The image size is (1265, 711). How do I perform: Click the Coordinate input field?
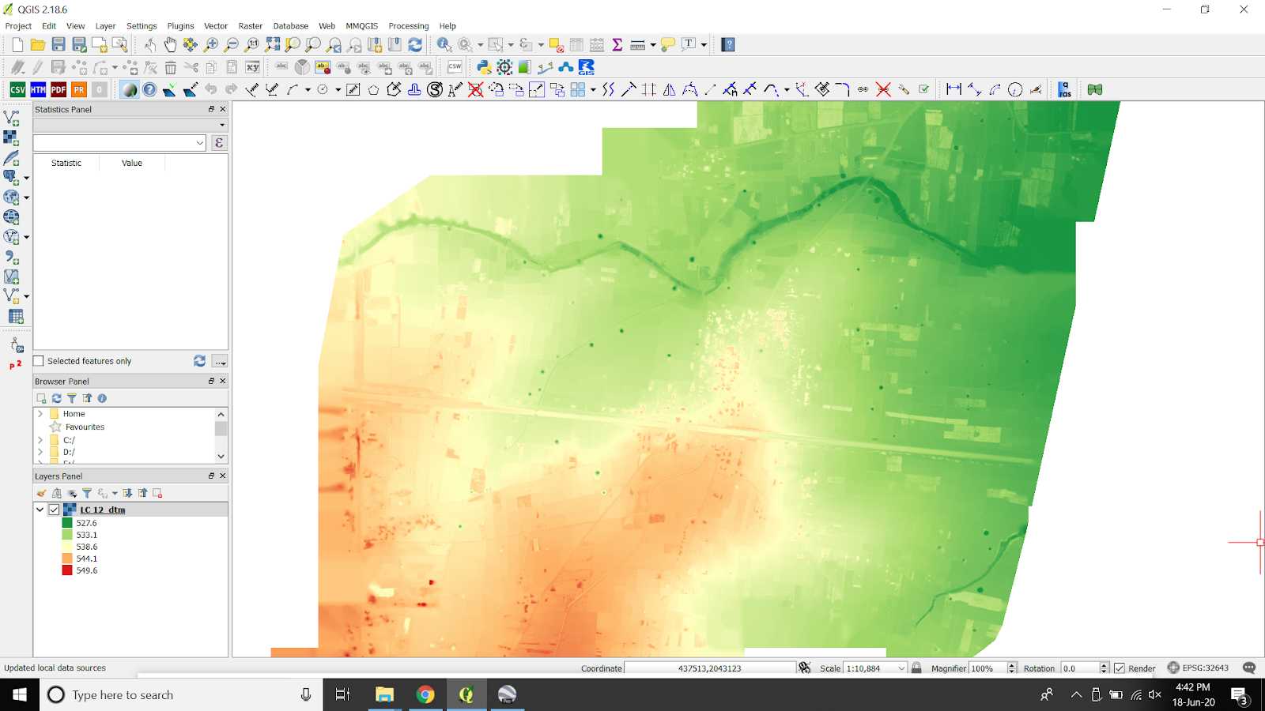(x=710, y=668)
